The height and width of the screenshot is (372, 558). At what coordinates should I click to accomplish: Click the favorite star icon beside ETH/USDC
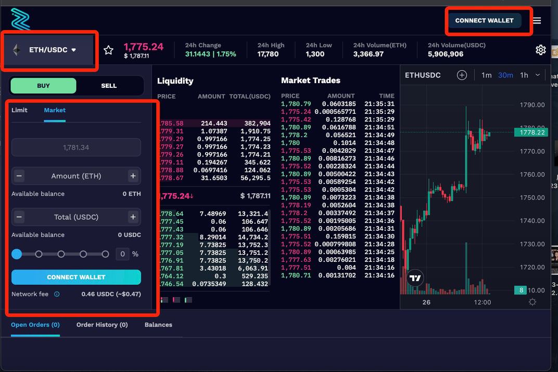pos(109,50)
